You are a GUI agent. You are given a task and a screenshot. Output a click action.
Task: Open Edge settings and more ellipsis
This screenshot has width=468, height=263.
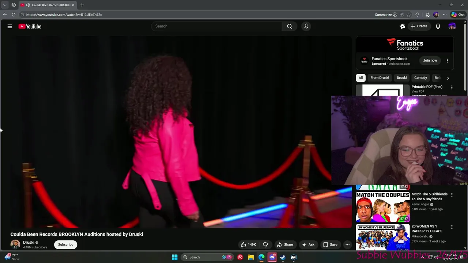pyautogui.click(x=445, y=15)
